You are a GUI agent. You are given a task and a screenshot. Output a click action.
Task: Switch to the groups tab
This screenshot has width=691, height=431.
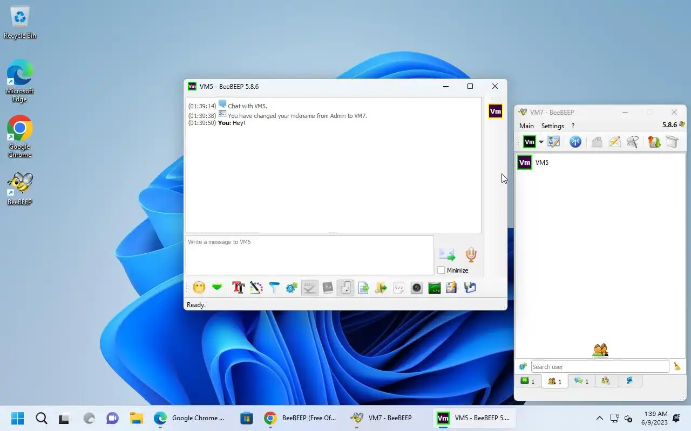point(606,381)
